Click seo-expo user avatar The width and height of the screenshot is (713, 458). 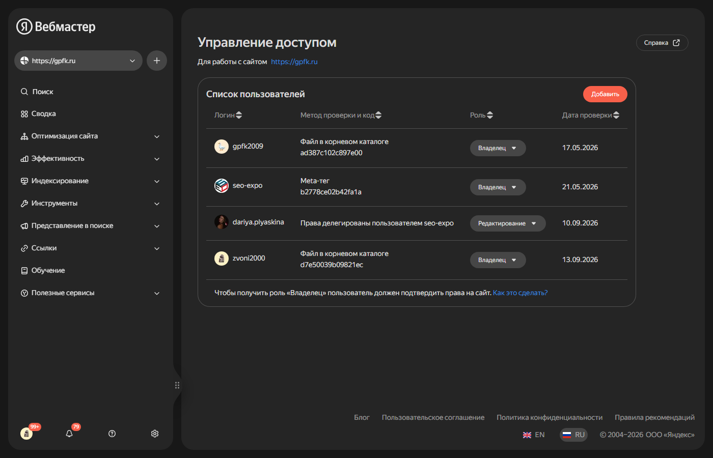tap(222, 186)
